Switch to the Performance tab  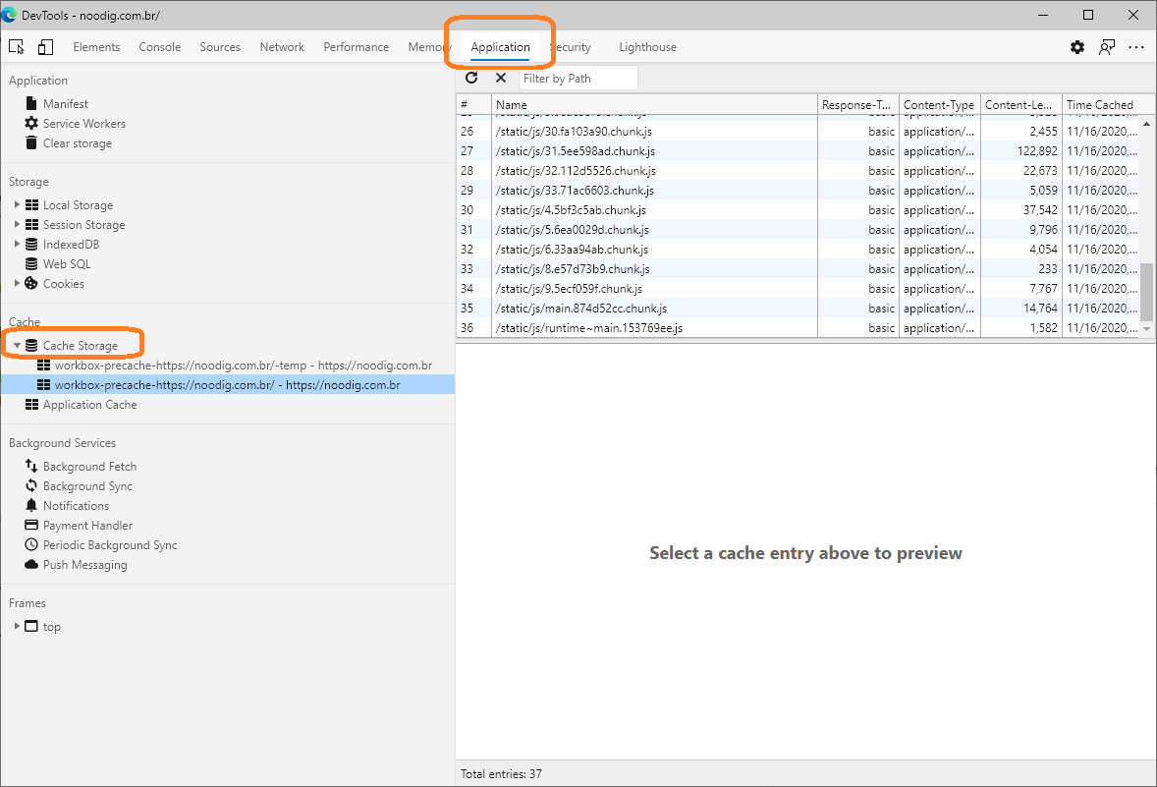pos(356,47)
